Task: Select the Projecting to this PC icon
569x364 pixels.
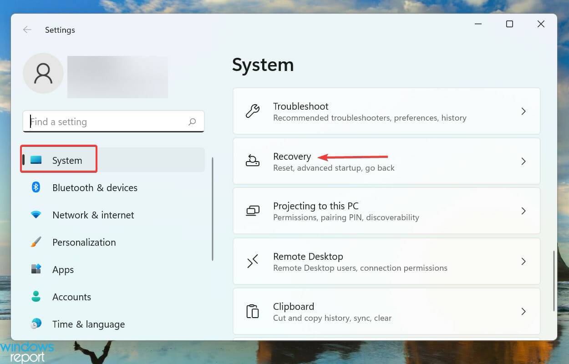Action: (253, 211)
